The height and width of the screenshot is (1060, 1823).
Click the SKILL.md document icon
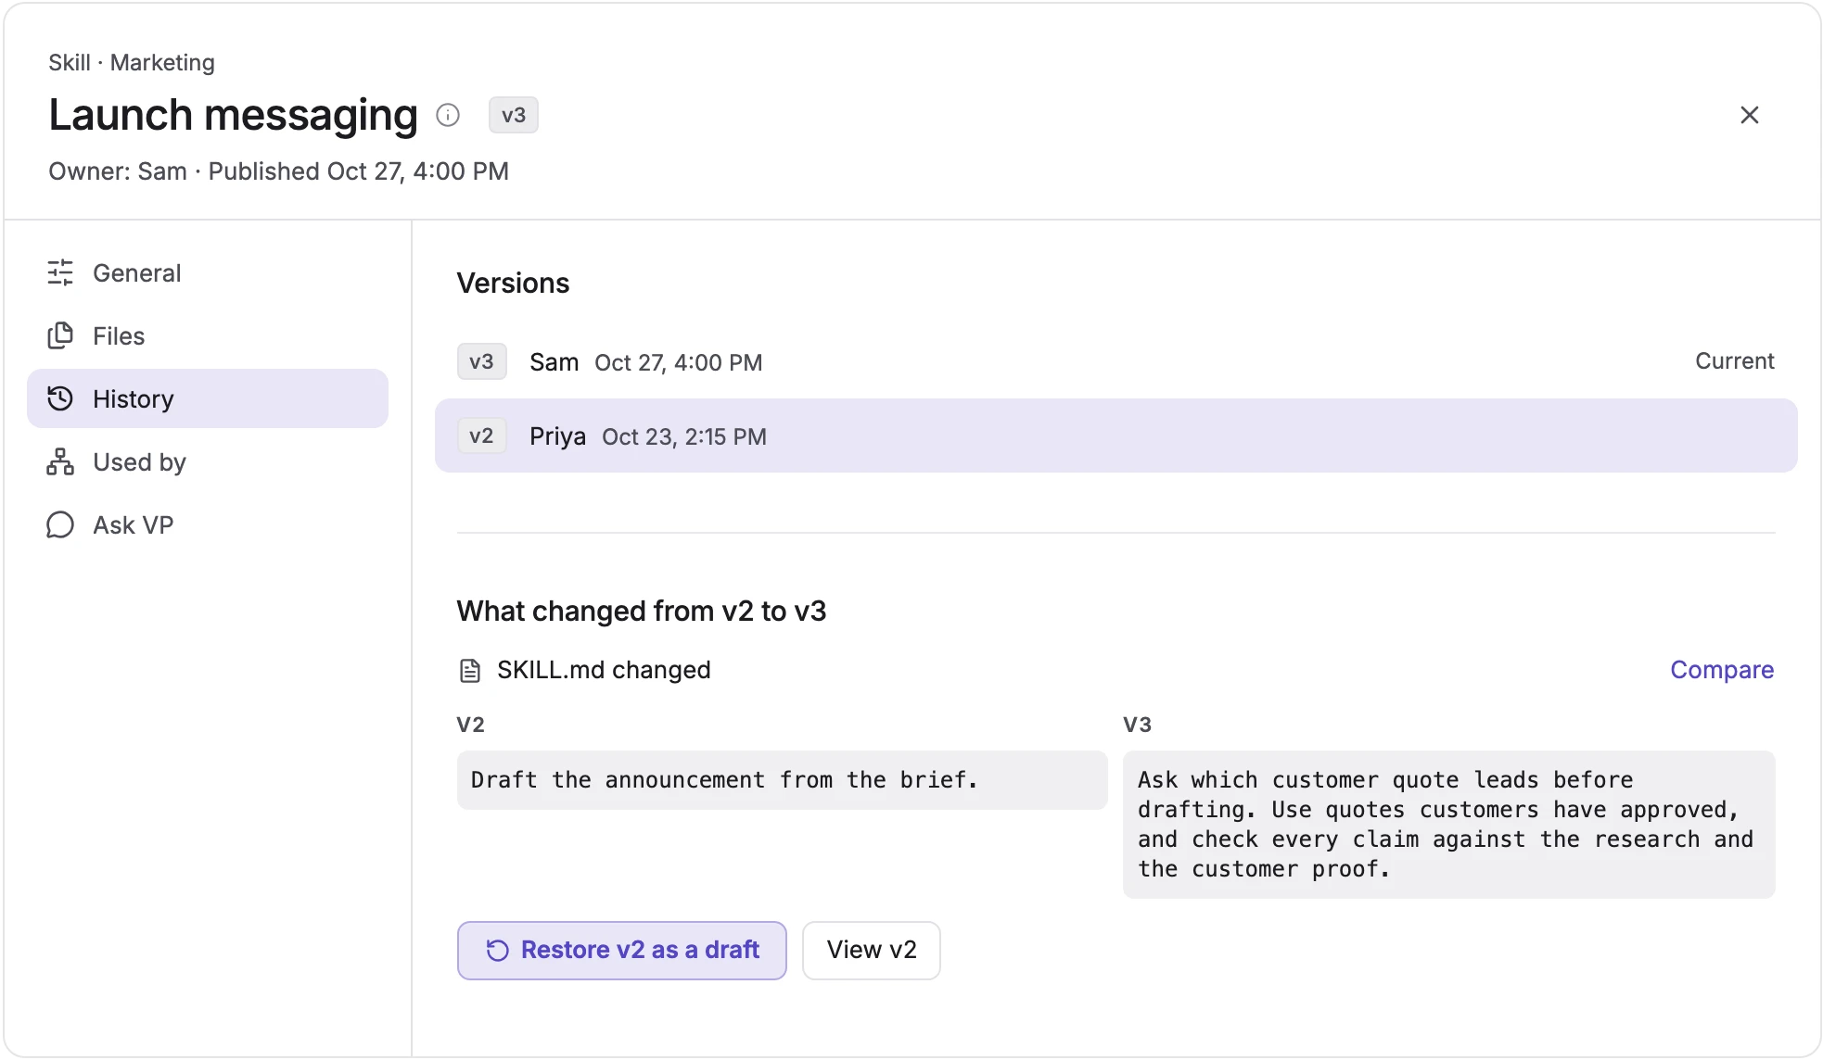point(470,670)
